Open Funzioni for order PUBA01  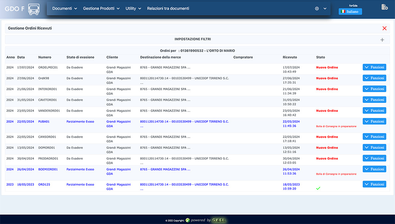pos(374,121)
